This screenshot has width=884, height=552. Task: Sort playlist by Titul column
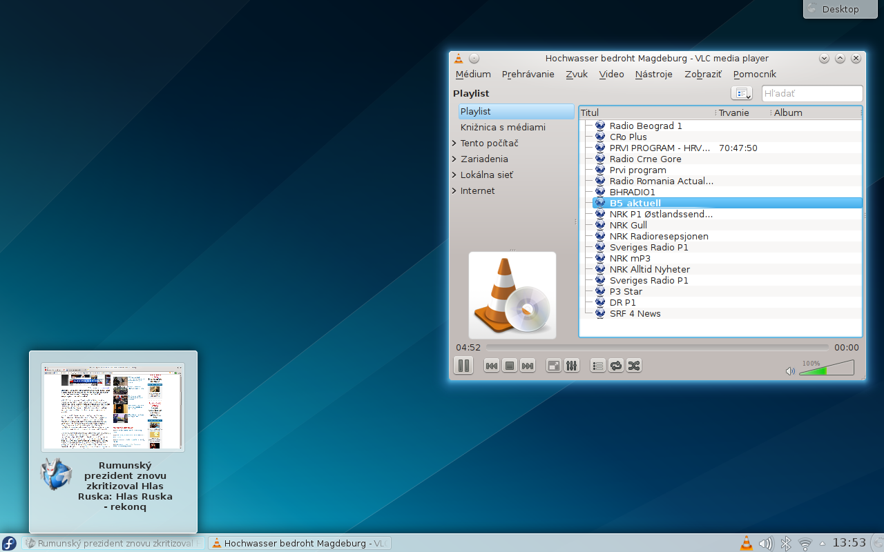click(646, 112)
